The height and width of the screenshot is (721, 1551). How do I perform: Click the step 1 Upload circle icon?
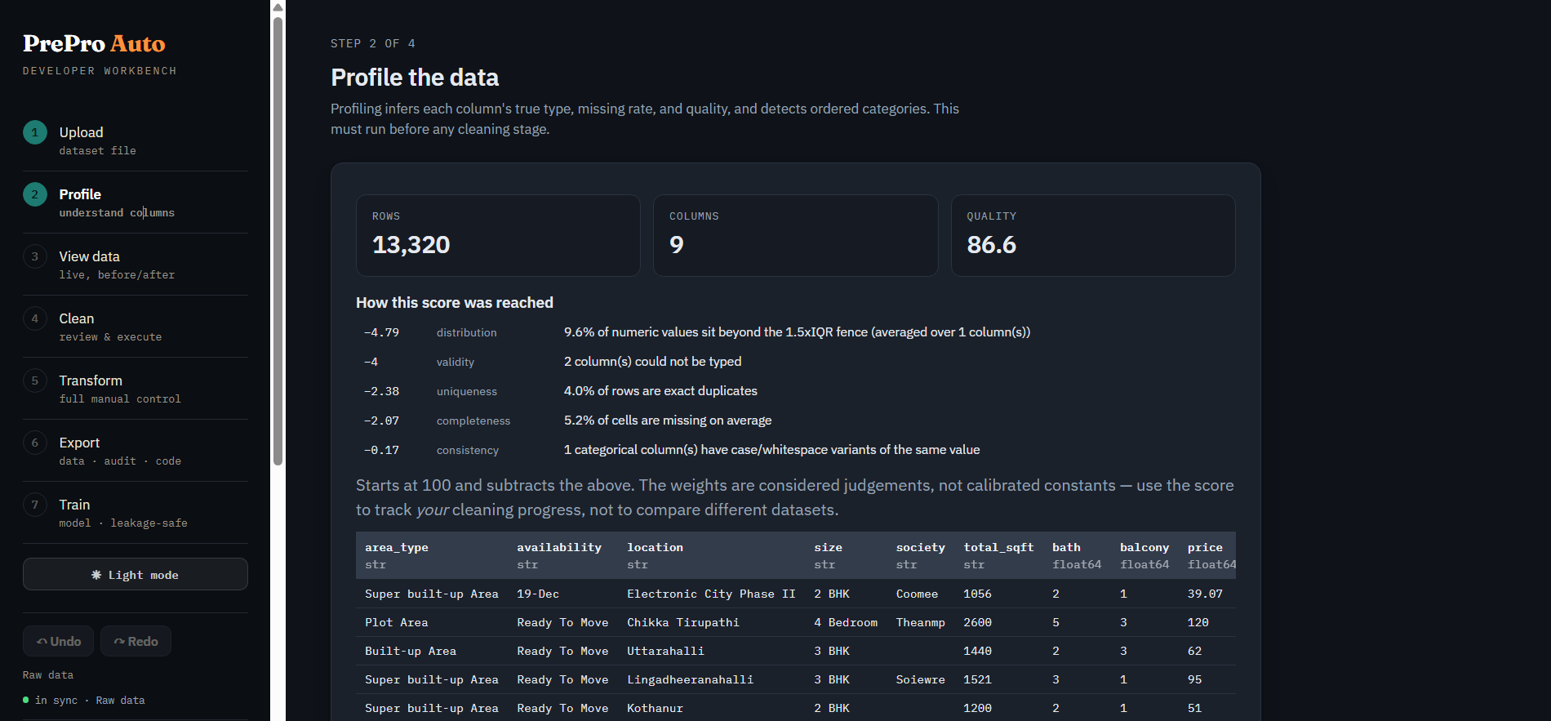pos(34,132)
